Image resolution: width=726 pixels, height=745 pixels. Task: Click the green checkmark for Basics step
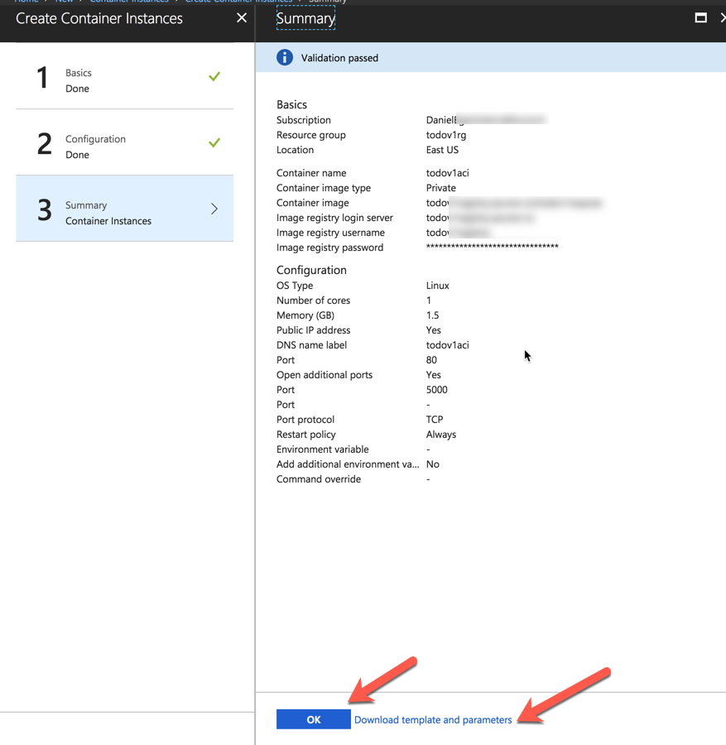point(214,76)
